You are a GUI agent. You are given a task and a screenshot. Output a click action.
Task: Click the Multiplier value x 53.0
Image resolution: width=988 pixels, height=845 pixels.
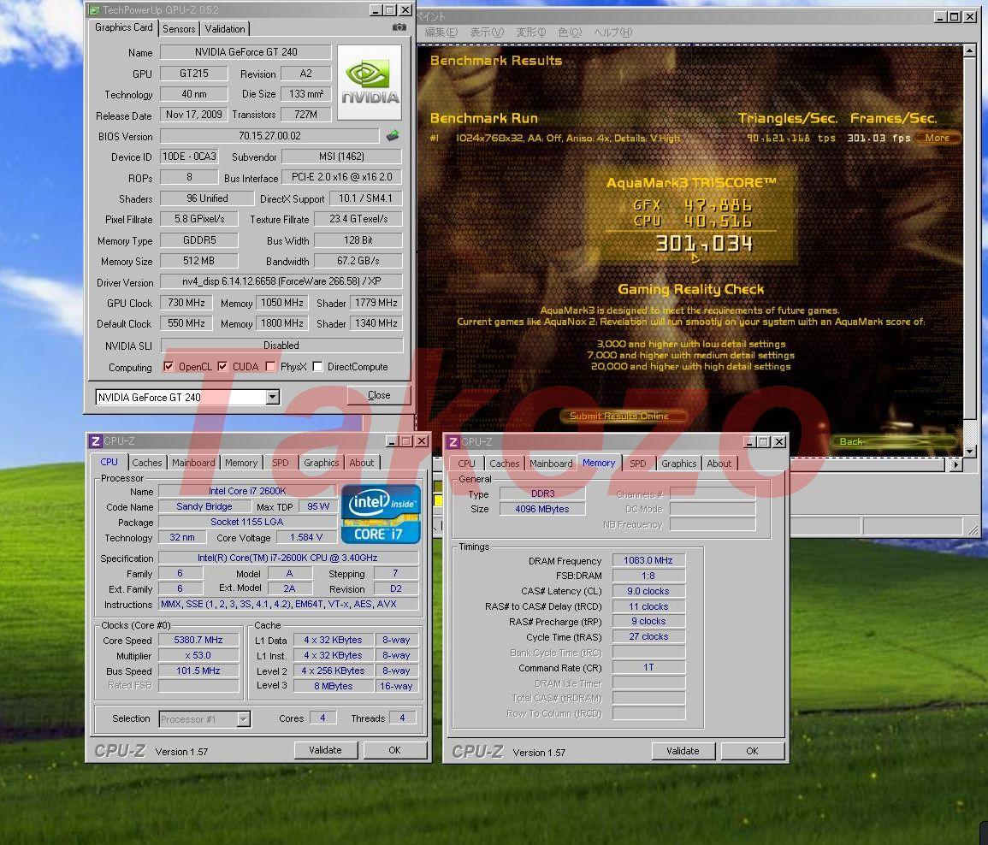[x=198, y=655]
